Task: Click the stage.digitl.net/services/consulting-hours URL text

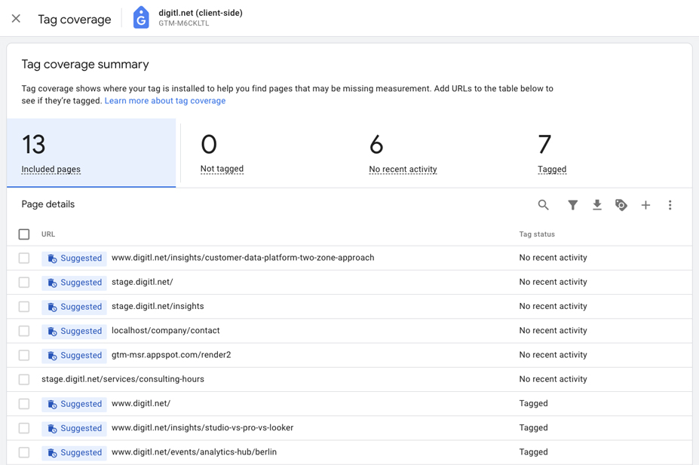Action: 123,379
